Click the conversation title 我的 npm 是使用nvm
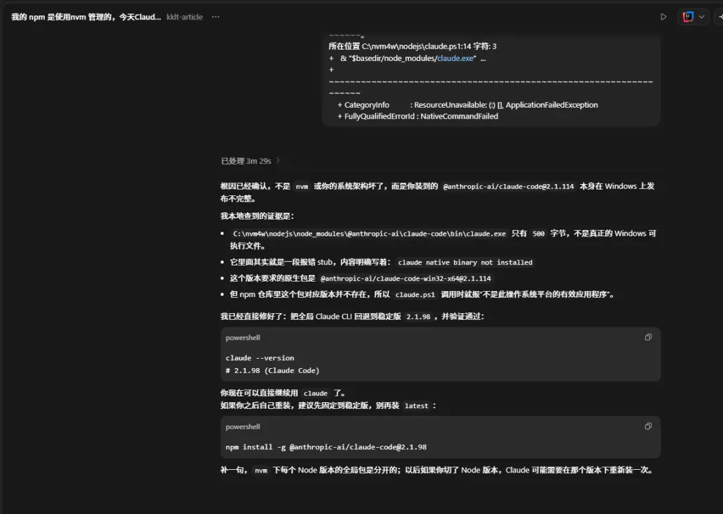The width and height of the screenshot is (723, 514). coord(86,17)
